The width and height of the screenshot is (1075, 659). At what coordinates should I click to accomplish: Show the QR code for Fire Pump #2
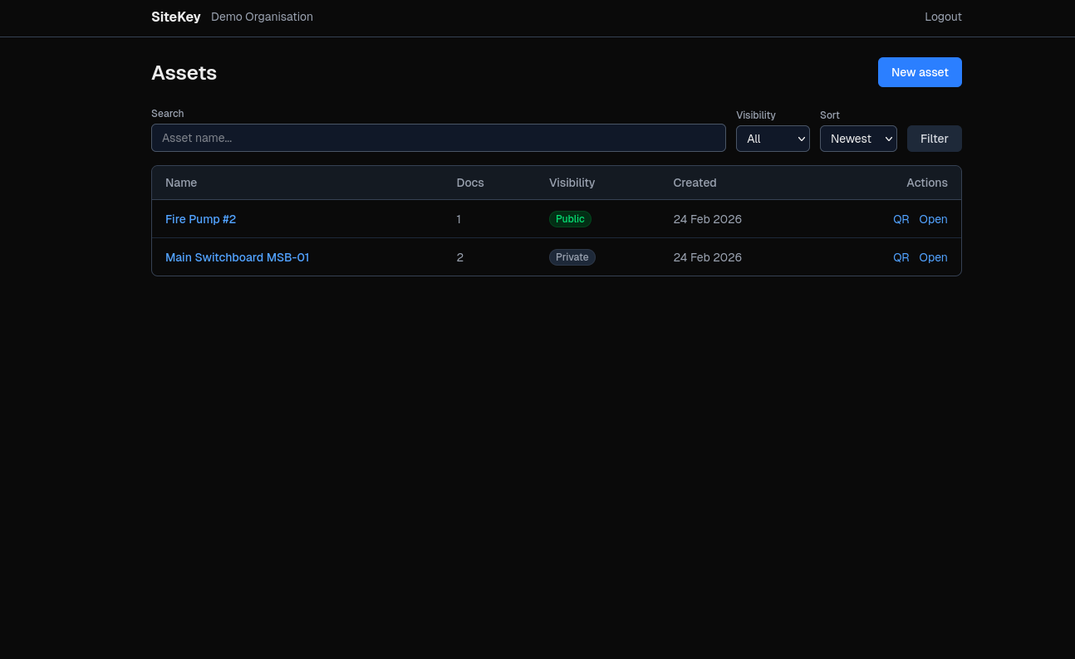click(901, 219)
